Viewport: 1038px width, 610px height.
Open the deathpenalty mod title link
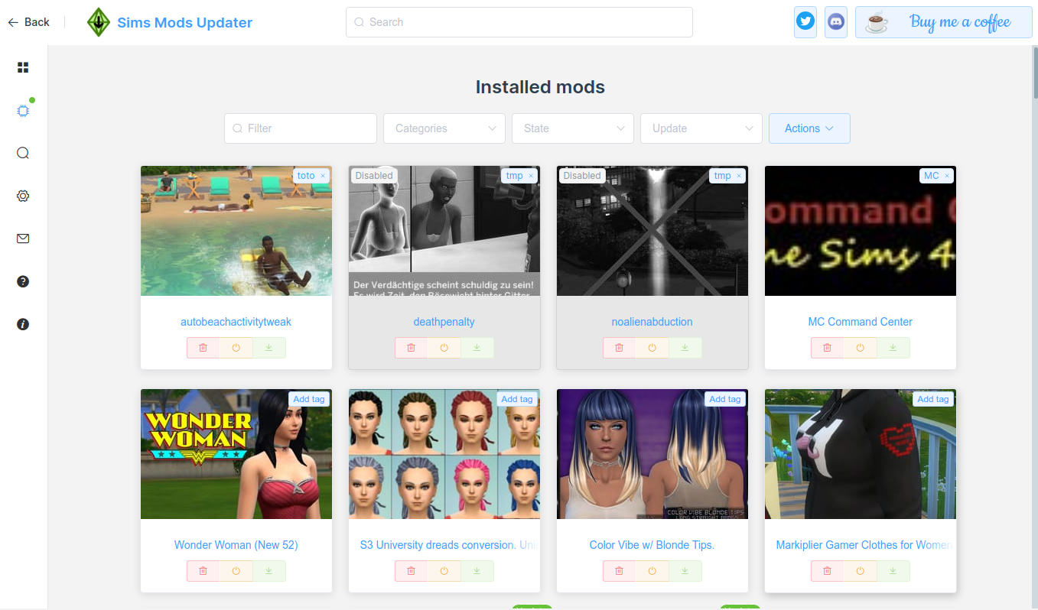444,322
